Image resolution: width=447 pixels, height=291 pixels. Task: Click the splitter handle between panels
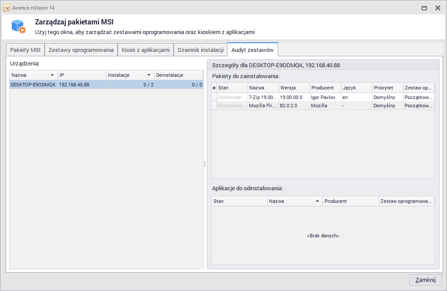point(205,164)
